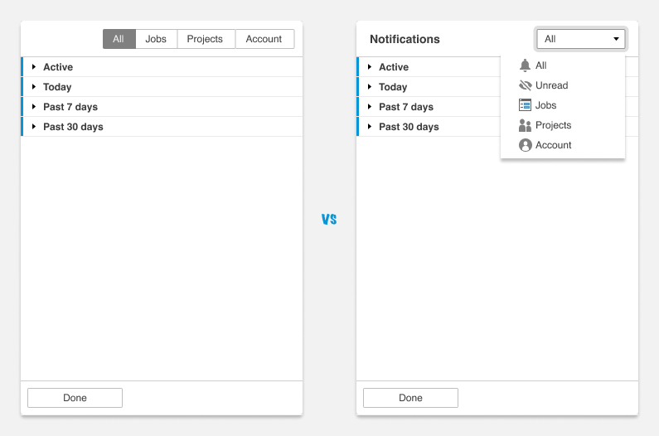Viewport: 659px width, 436px height.
Task: Switch to the Projects tab in left panel
Action: tap(205, 39)
